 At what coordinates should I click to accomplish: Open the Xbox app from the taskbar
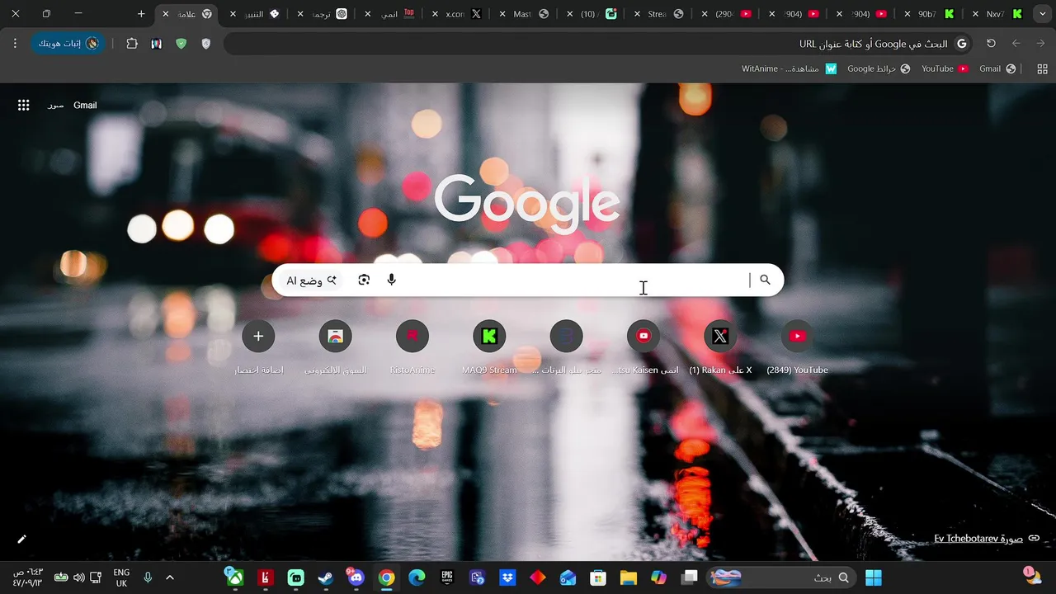point(235,577)
